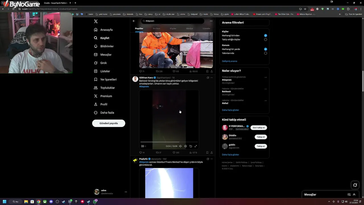Image resolution: width=364 pixels, height=205 pixels.
Task: Open Premium page
Action: [103, 96]
